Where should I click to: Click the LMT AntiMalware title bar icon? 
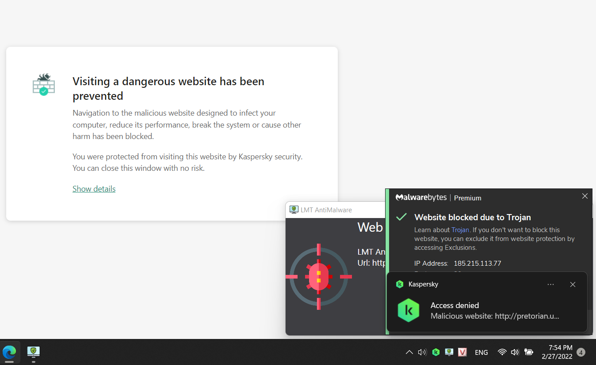click(x=294, y=210)
